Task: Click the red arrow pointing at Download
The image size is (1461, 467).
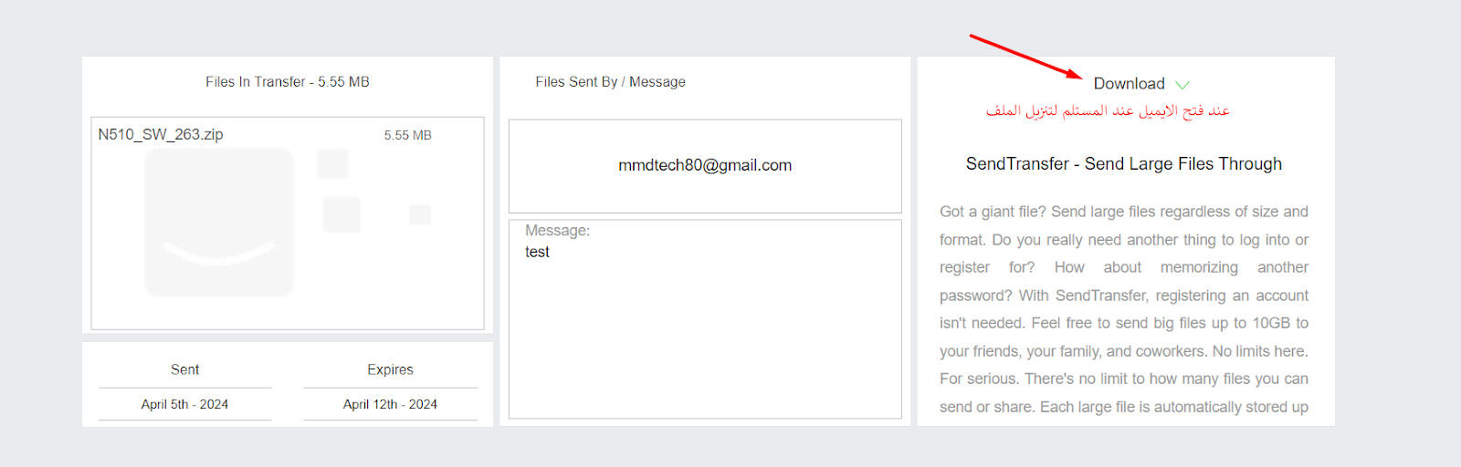Action: coord(1025,57)
